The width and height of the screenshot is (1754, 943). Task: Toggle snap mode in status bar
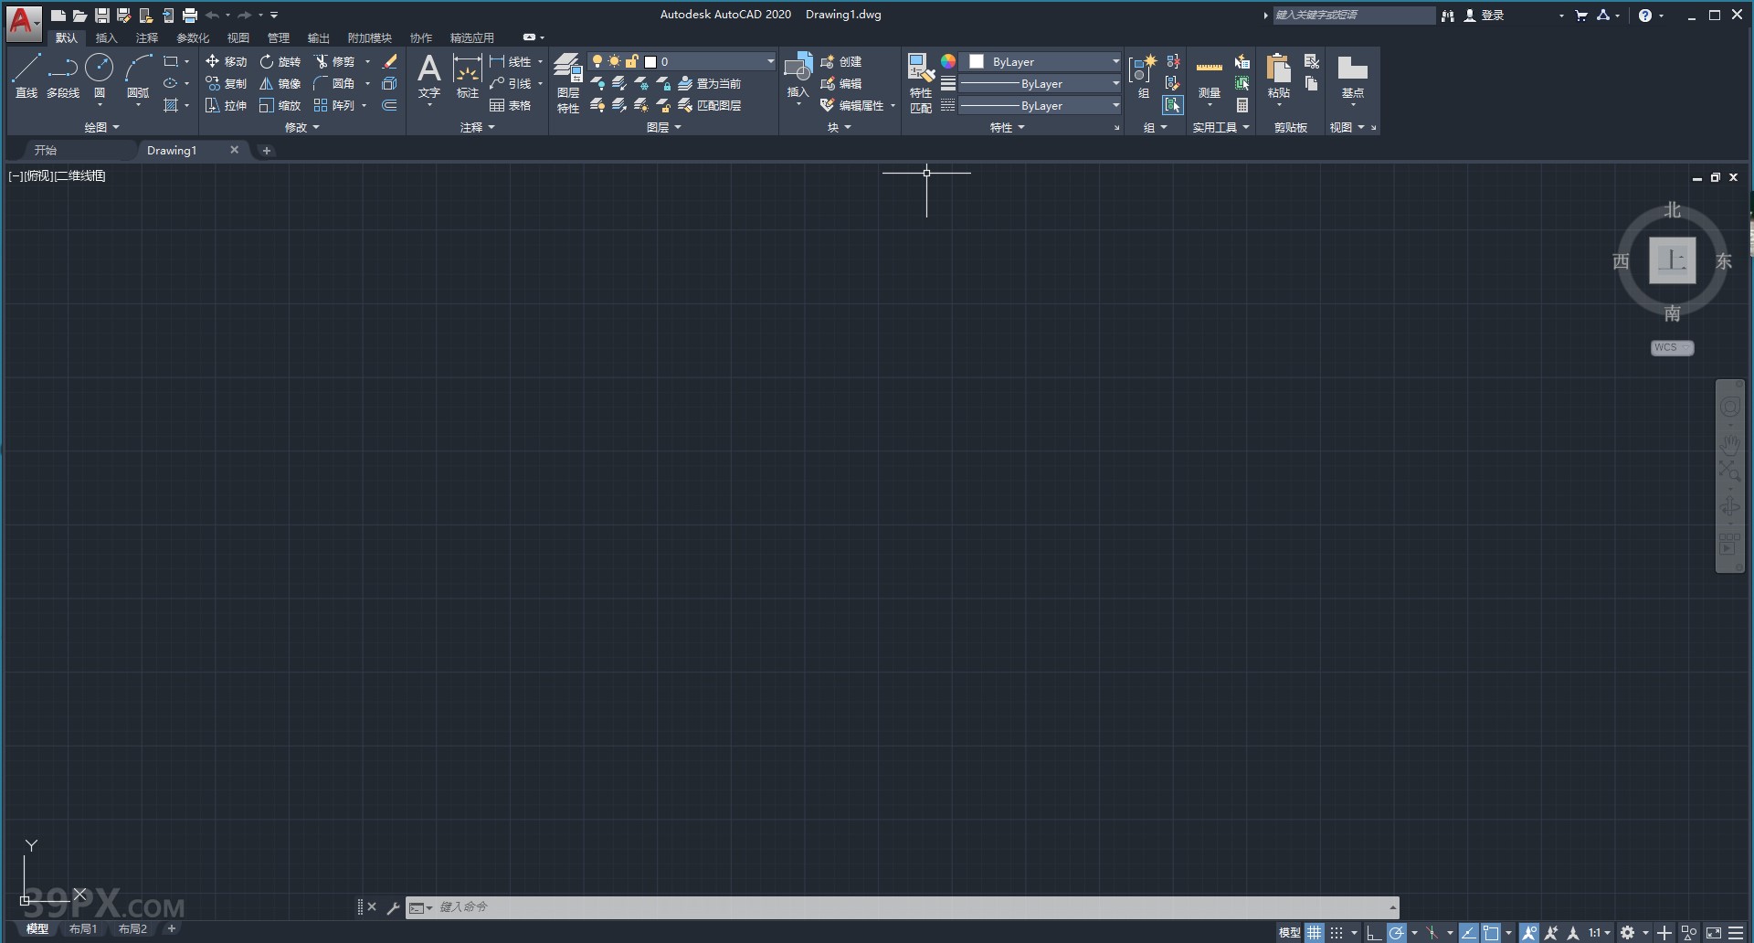pos(1337,933)
